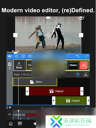
Task: Click the left trim handle of Video3
Action: pos(27,91)
